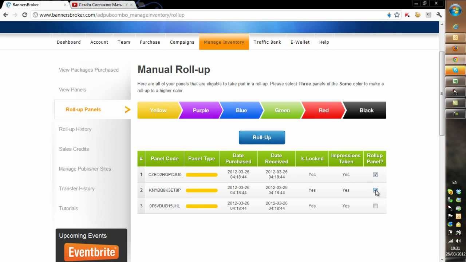Open the volume speaker tray icon

coord(459,241)
